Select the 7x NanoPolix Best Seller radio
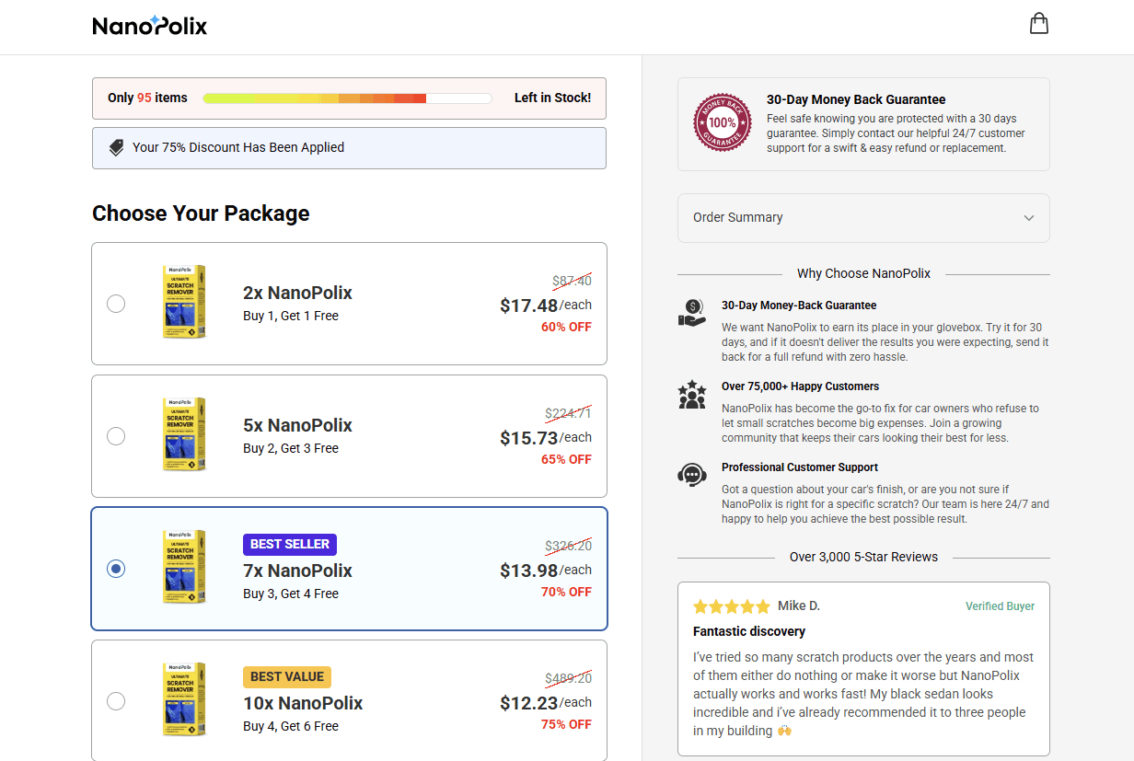The image size is (1134, 761). tap(116, 569)
